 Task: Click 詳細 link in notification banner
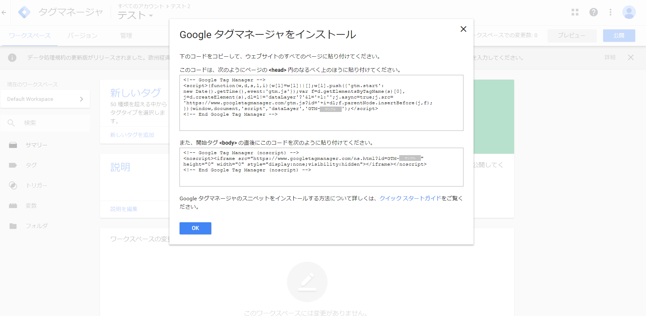click(x=610, y=57)
